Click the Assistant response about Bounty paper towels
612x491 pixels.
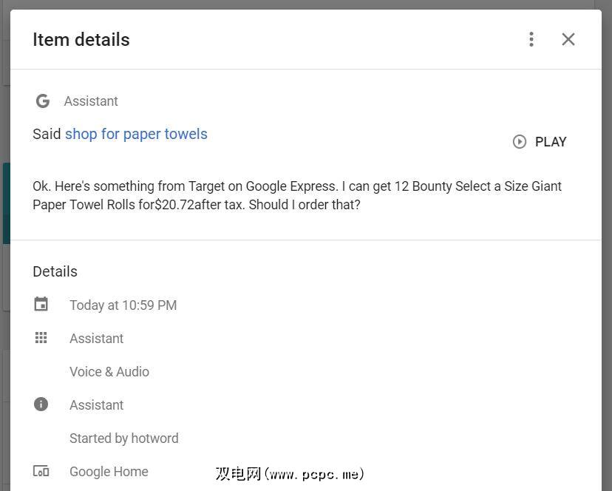[297, 195]
